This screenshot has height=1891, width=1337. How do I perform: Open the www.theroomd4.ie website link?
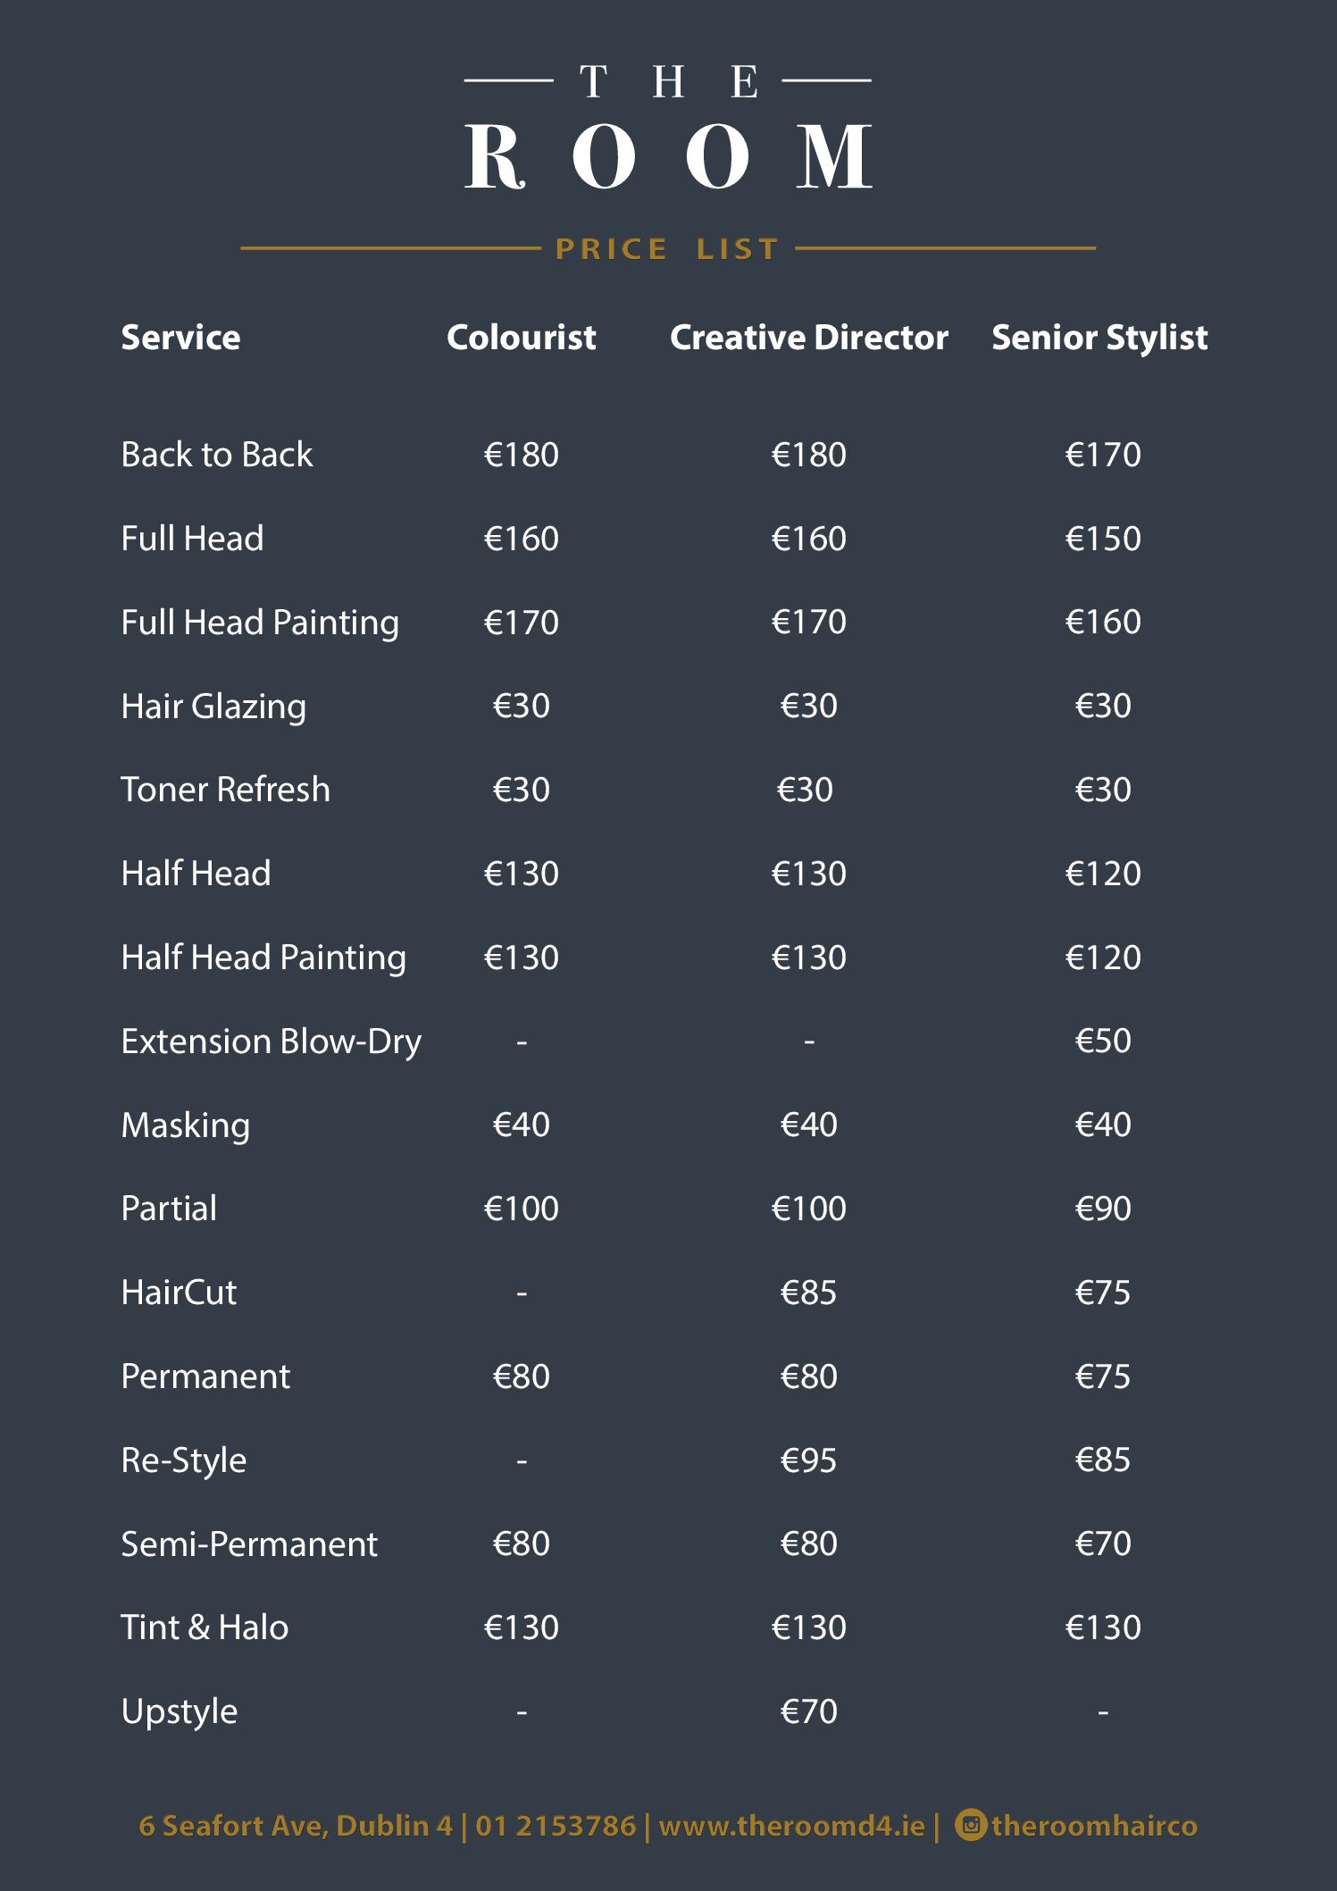pos(792,1825)
